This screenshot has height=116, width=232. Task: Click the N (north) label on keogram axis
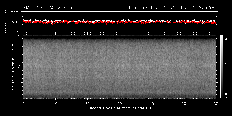[19, 36]
